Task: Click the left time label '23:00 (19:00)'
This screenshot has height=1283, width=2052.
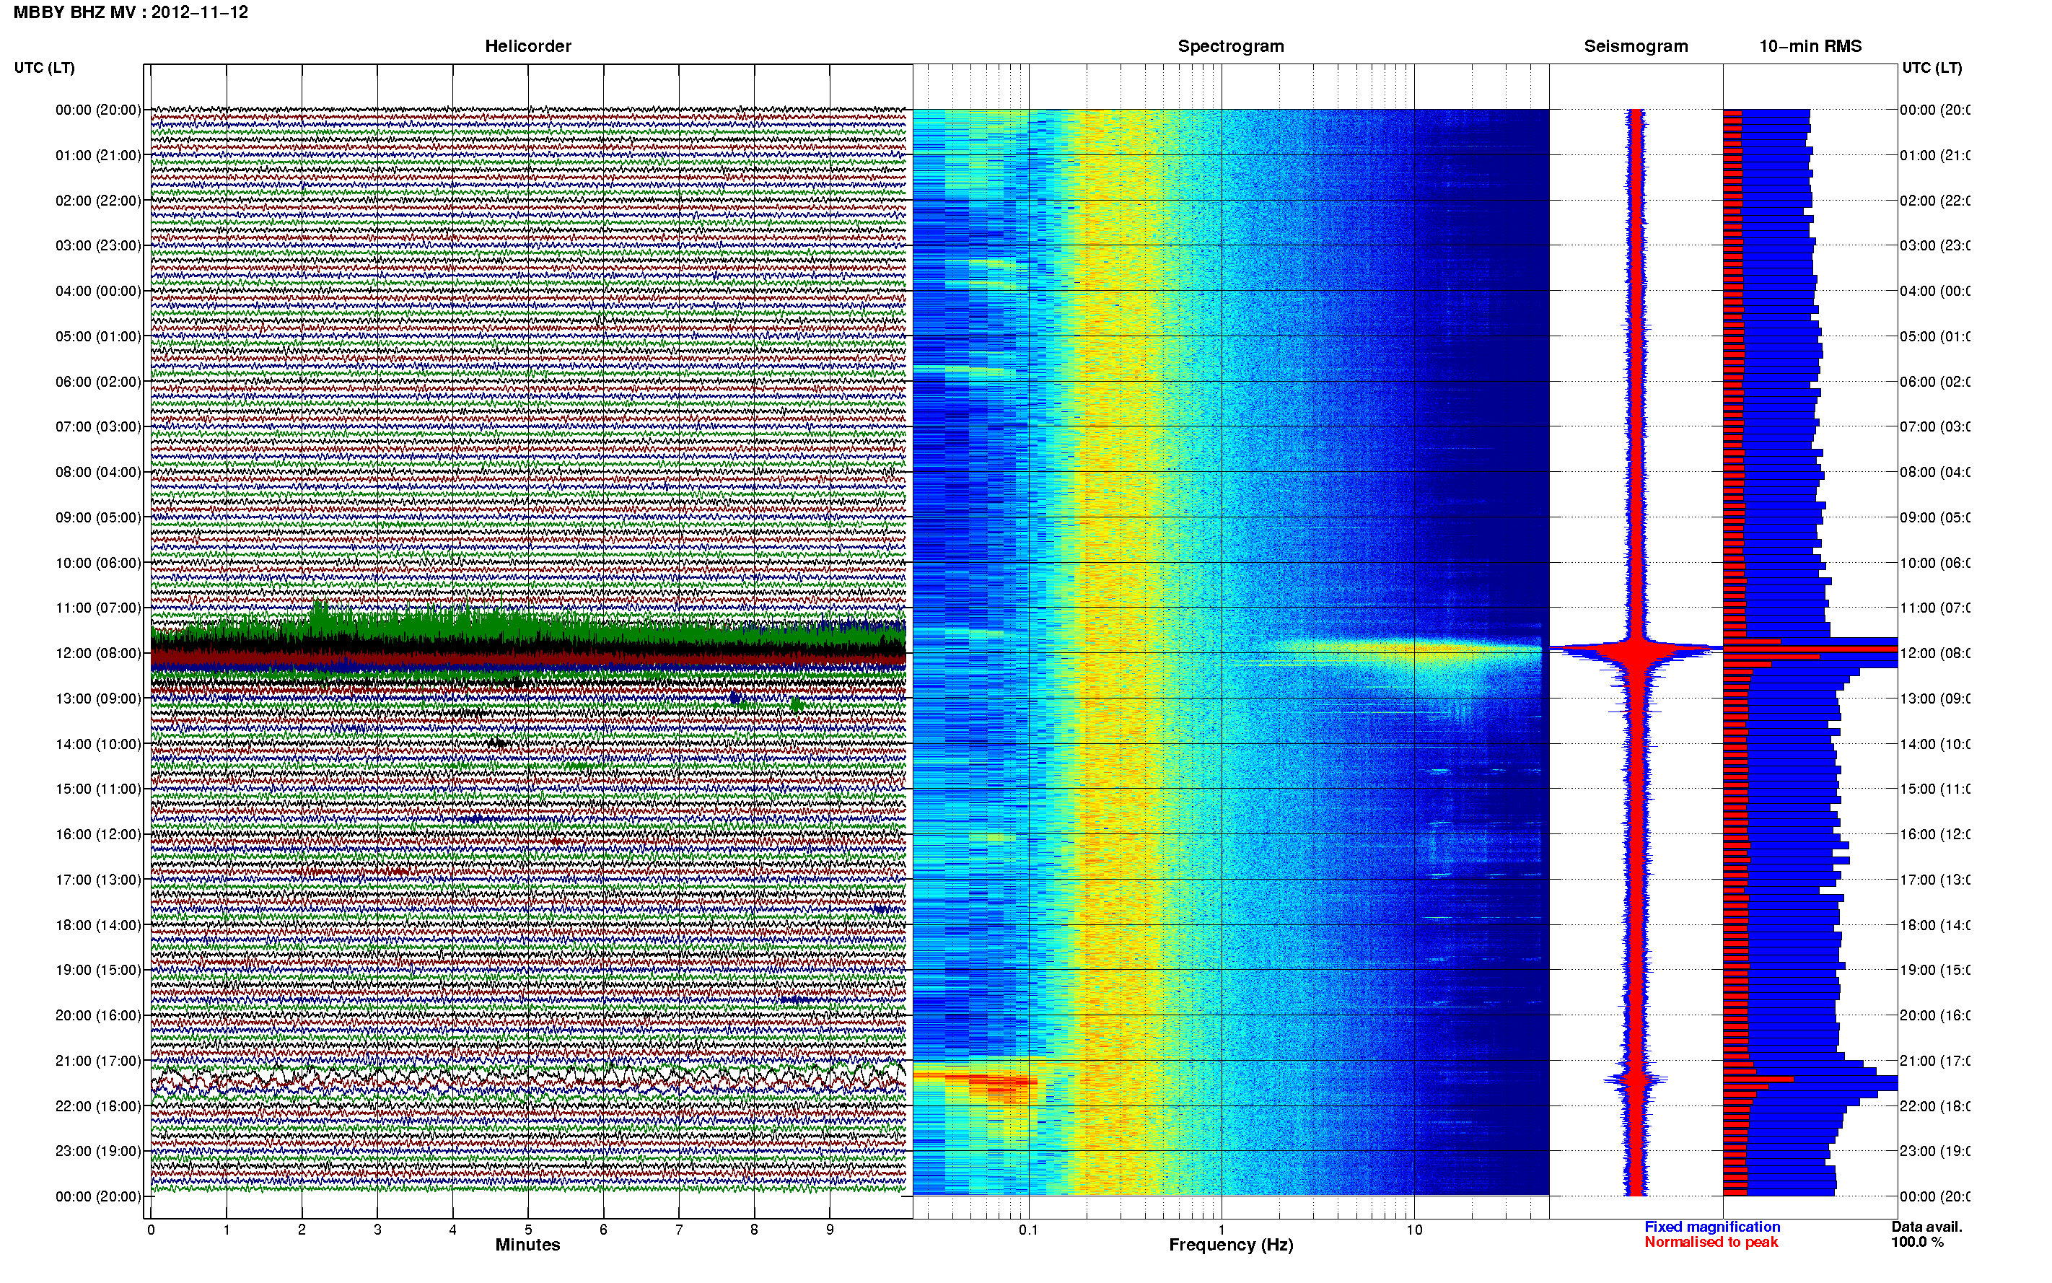Action: [x=98, y=1152]
